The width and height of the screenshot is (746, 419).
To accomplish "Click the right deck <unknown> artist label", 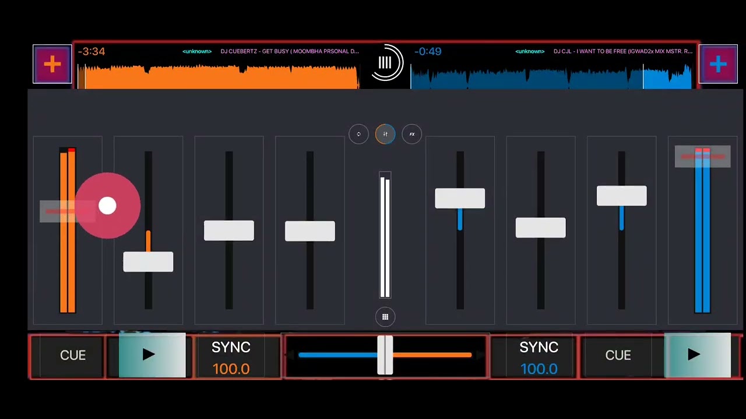I will coord(530,51).
